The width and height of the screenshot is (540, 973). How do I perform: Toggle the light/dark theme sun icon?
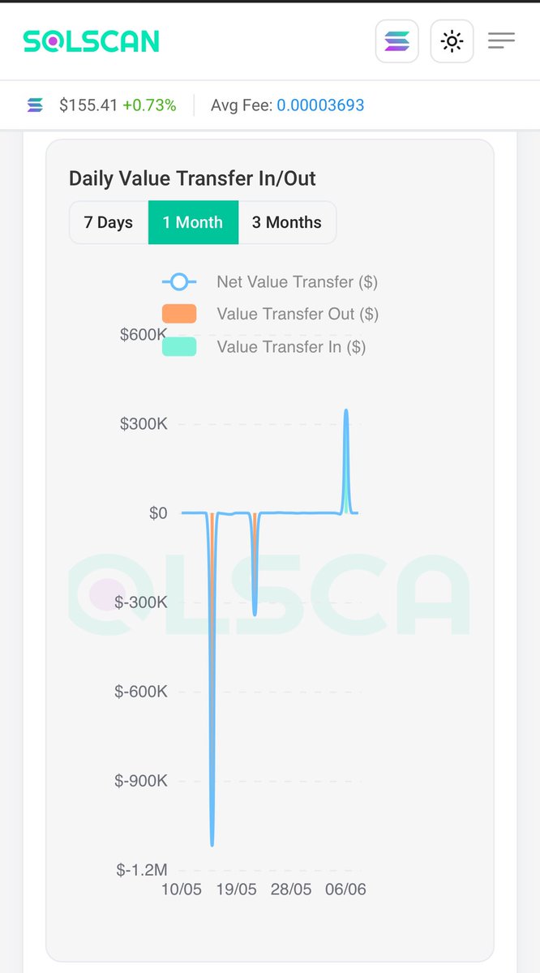[x=452, y=41]
